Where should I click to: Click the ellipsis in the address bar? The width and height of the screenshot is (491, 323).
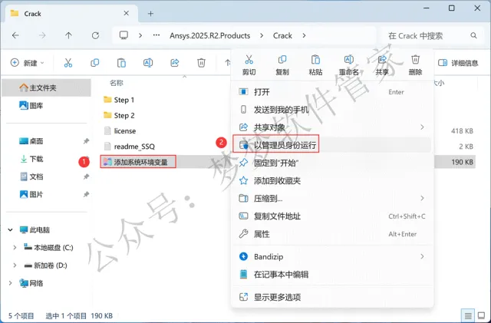tap(157, 35)
